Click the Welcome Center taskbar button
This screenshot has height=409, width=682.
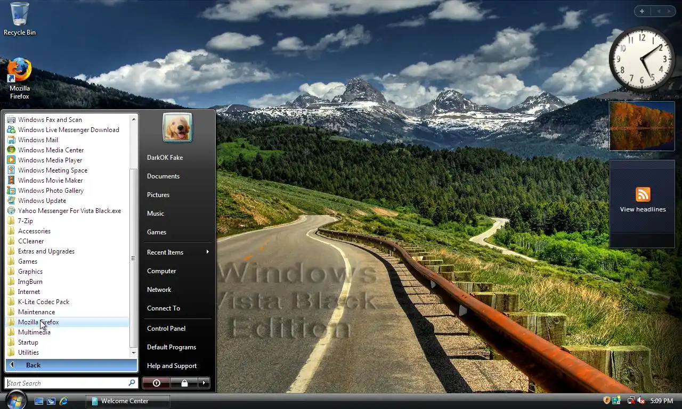[x=128, y=401]
